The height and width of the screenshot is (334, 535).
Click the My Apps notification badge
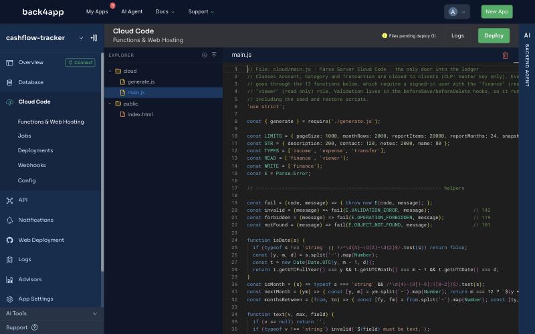click(x=112, y=5)
